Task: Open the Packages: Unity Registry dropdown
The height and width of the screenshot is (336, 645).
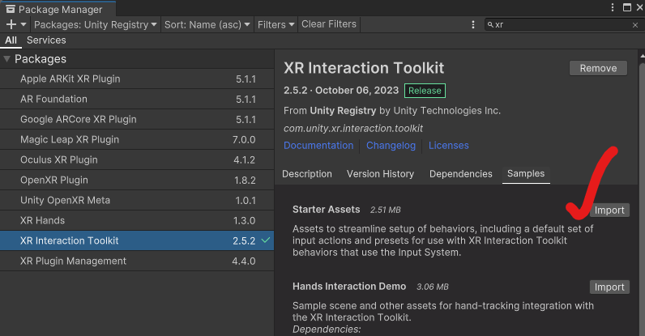Action: 96,25
